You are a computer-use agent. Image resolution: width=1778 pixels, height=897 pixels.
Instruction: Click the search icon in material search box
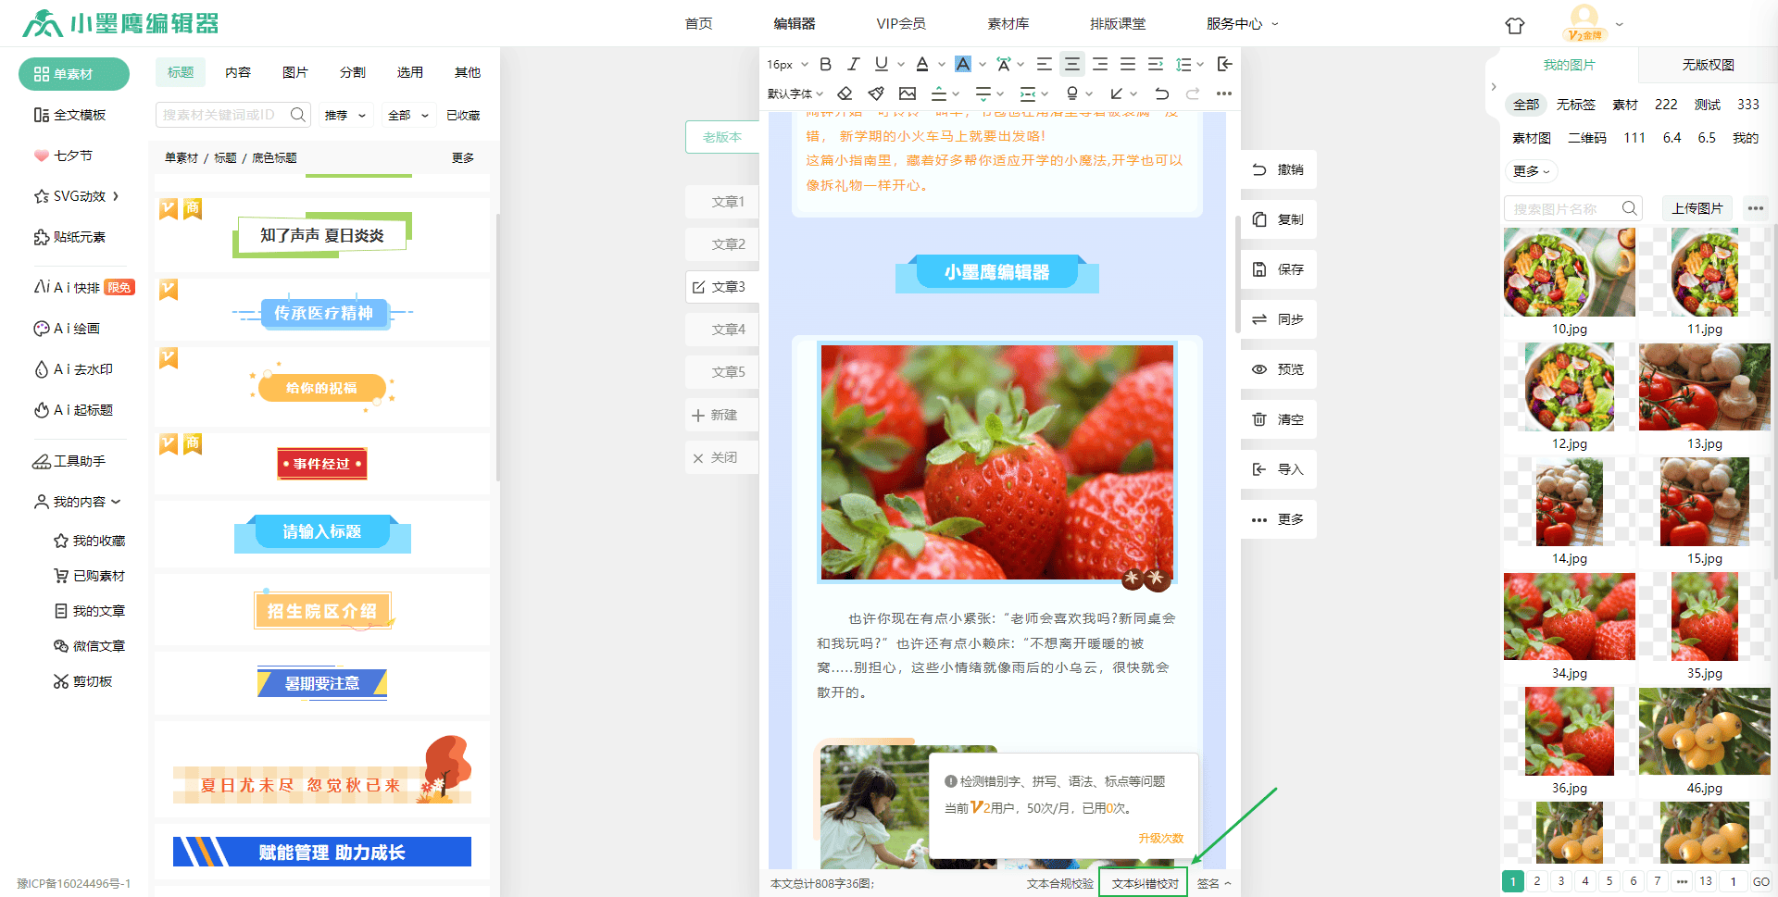click(297, 115)
